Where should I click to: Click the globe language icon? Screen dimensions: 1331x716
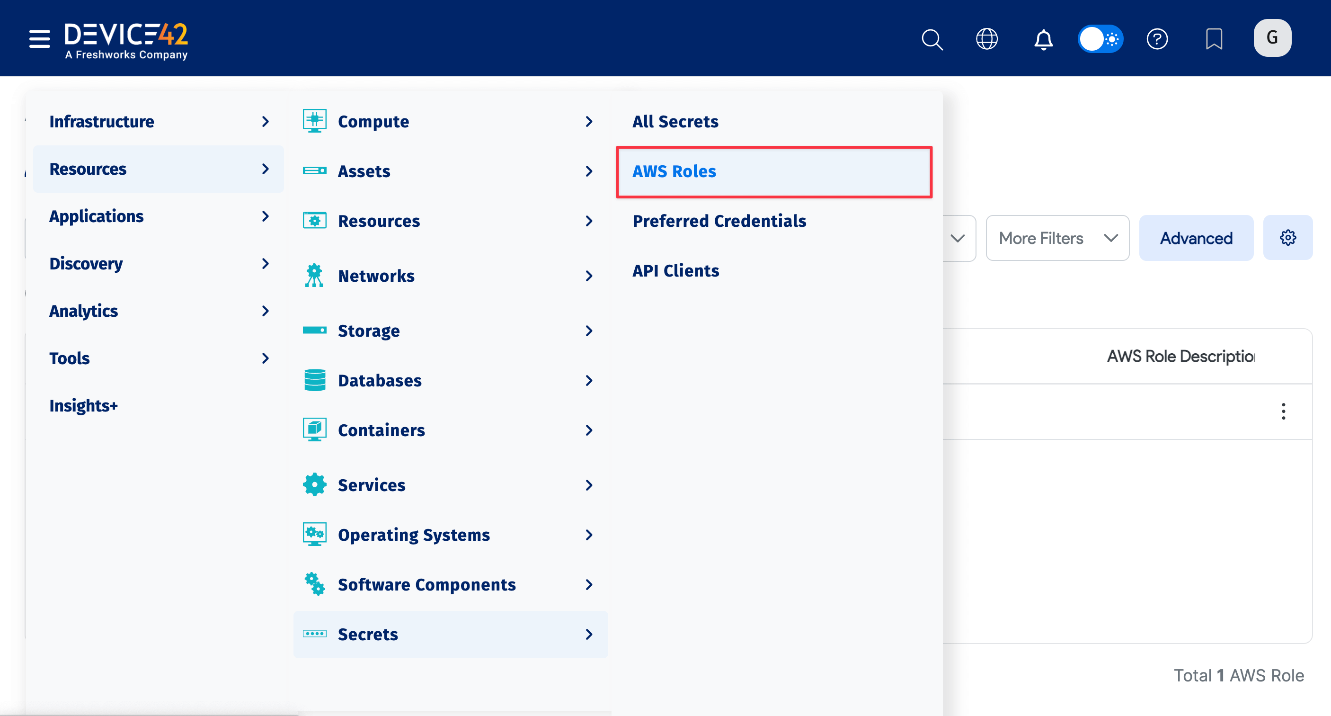click(987, 39)
